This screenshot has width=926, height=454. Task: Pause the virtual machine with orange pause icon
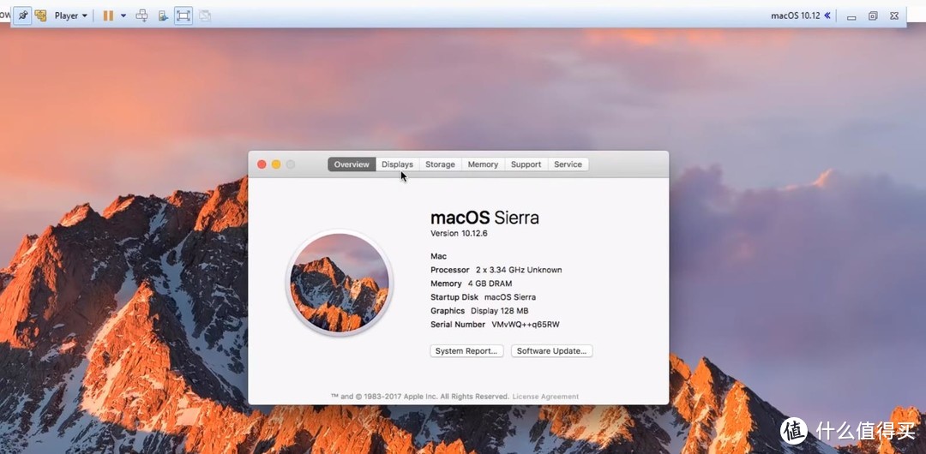click(x=108, y=16)
